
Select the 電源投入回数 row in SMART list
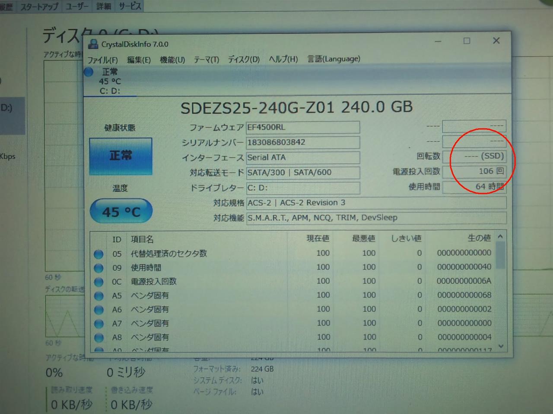[293, 282]
